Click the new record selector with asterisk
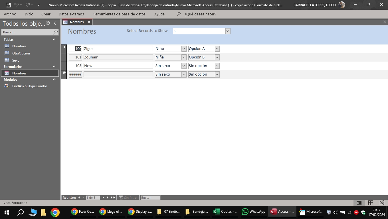Screen dimensions: 388x219 click(64, 74)
